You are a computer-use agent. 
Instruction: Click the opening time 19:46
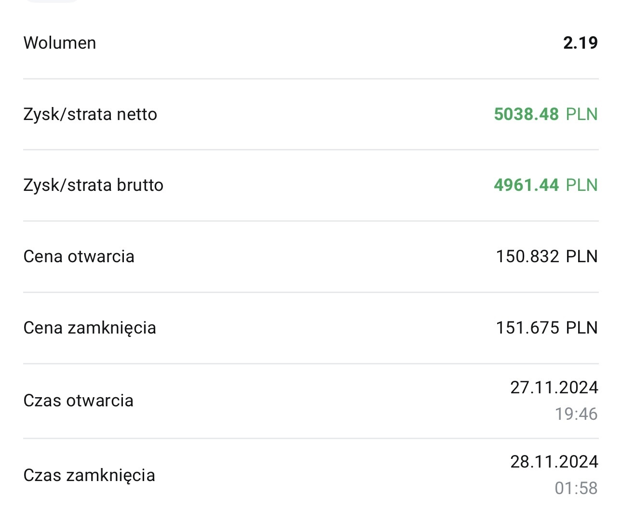(x=576, y=414)
